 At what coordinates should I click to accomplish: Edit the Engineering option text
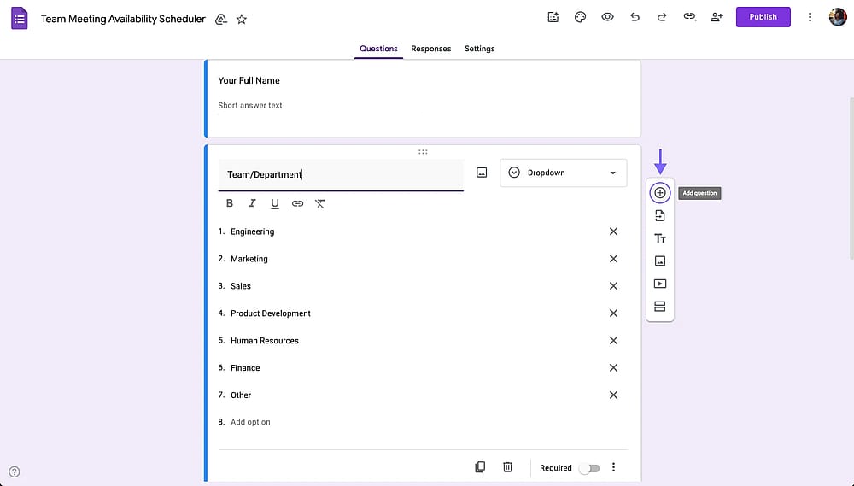(x=252, y=231)
